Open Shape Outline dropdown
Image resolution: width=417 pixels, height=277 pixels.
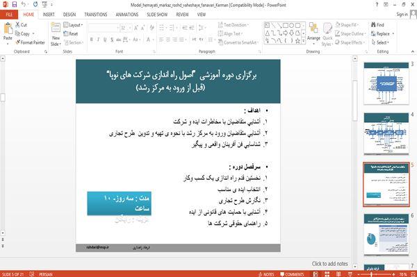[x=350, y=34]
